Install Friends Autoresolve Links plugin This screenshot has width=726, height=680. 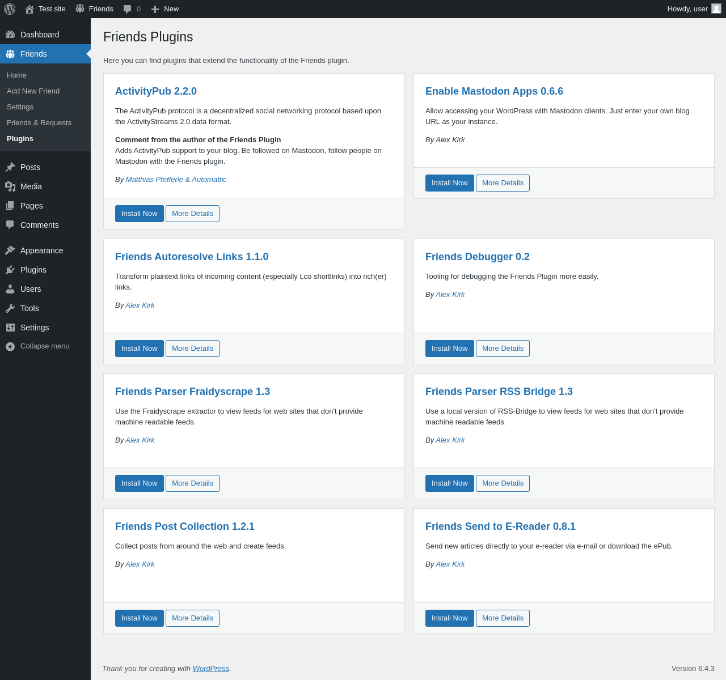click(x=140, y=348)
